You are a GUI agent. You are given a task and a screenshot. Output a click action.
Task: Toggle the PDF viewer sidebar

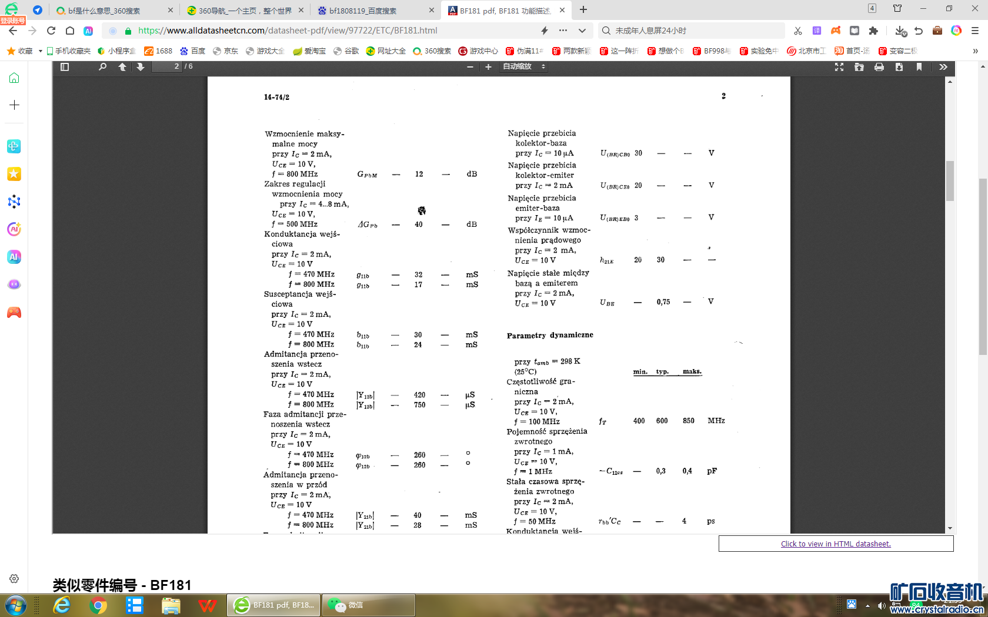65,67
